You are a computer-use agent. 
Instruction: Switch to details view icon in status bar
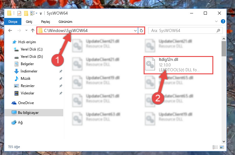pyautogui.click(x=215, y=147)
